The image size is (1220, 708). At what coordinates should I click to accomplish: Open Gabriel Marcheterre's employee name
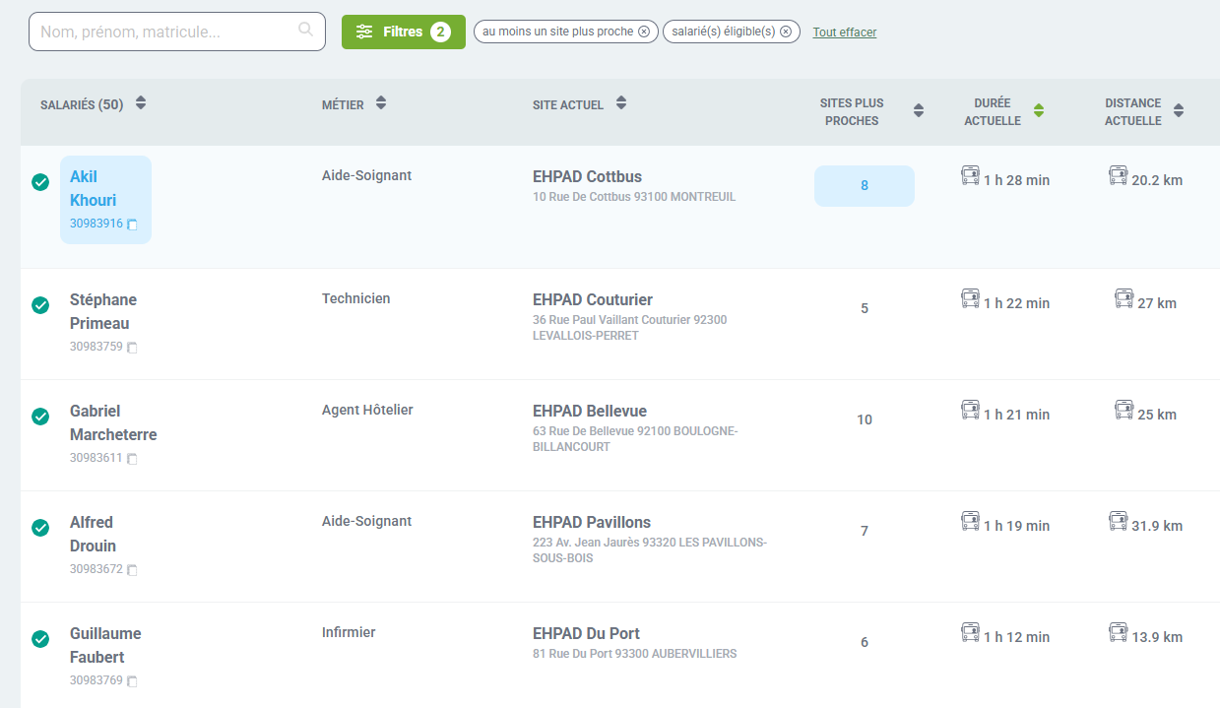click(x=113, y=422)
